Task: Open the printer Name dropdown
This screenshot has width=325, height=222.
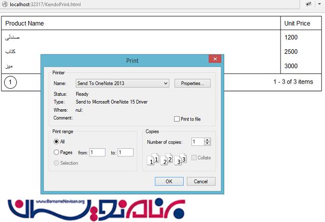Action: tap(122, 83)
